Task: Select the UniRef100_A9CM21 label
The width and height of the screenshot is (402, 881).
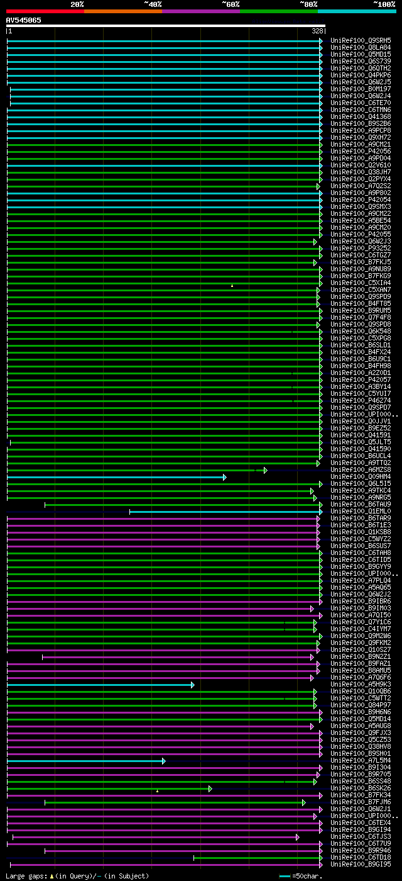Action: [361, 144]
